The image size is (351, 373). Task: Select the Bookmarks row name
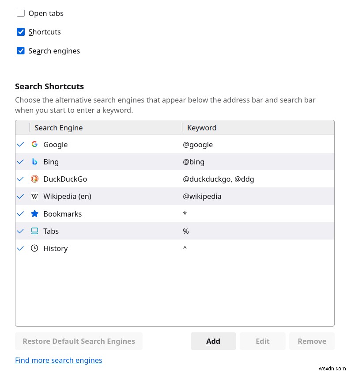[x=63, y=214]
